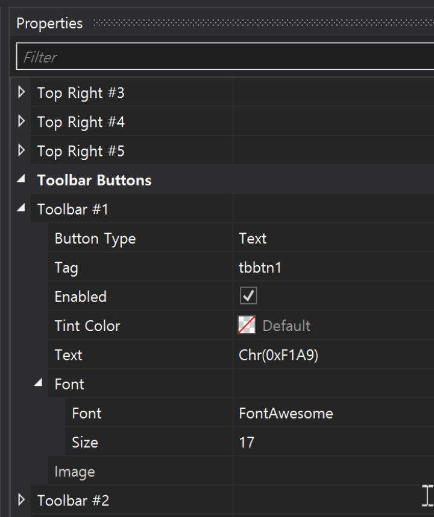Edit the Text value Chr(0xF1A9)
Viewport: 434px width, 517px height.
[x=278, y=355]
